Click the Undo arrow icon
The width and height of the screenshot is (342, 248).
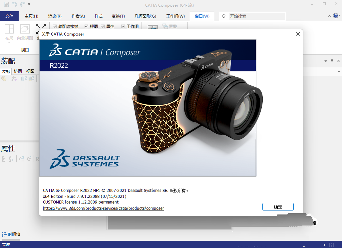(14, 4)
